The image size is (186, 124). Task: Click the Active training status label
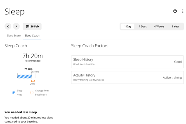(172, 78)
